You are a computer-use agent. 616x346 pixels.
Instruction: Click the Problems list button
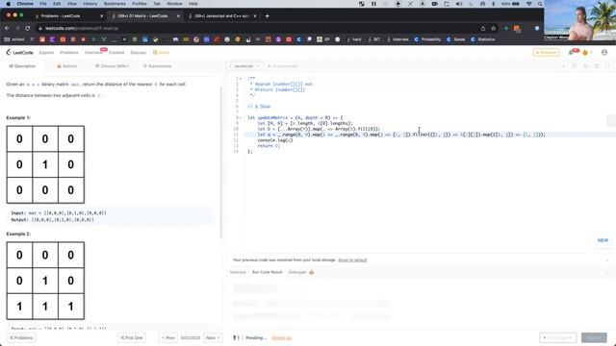(21, 337)
